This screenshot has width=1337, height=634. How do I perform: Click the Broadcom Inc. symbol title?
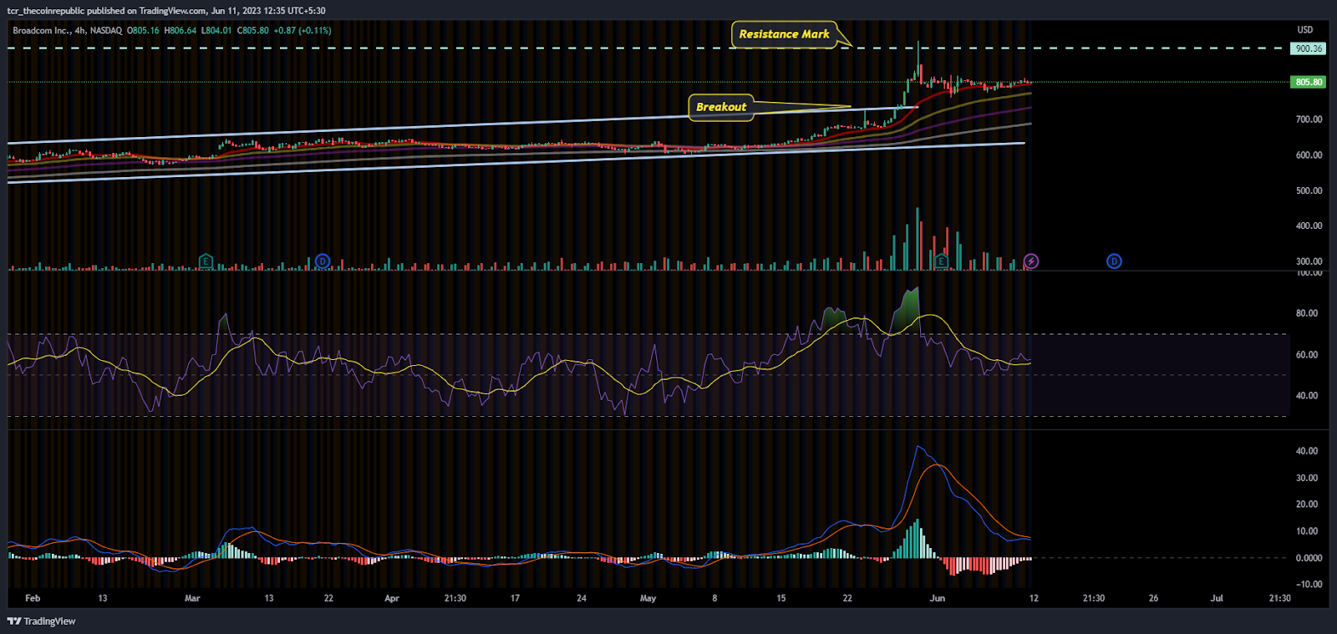tap(41, 31)
